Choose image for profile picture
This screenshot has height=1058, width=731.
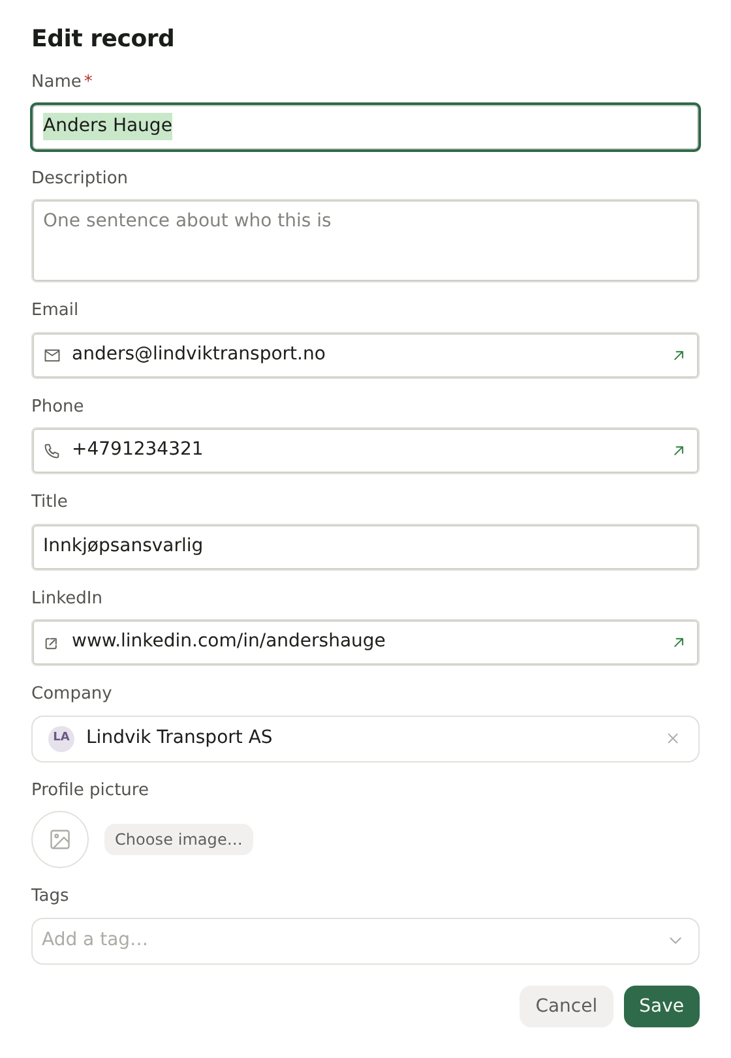tap(179, 839)
